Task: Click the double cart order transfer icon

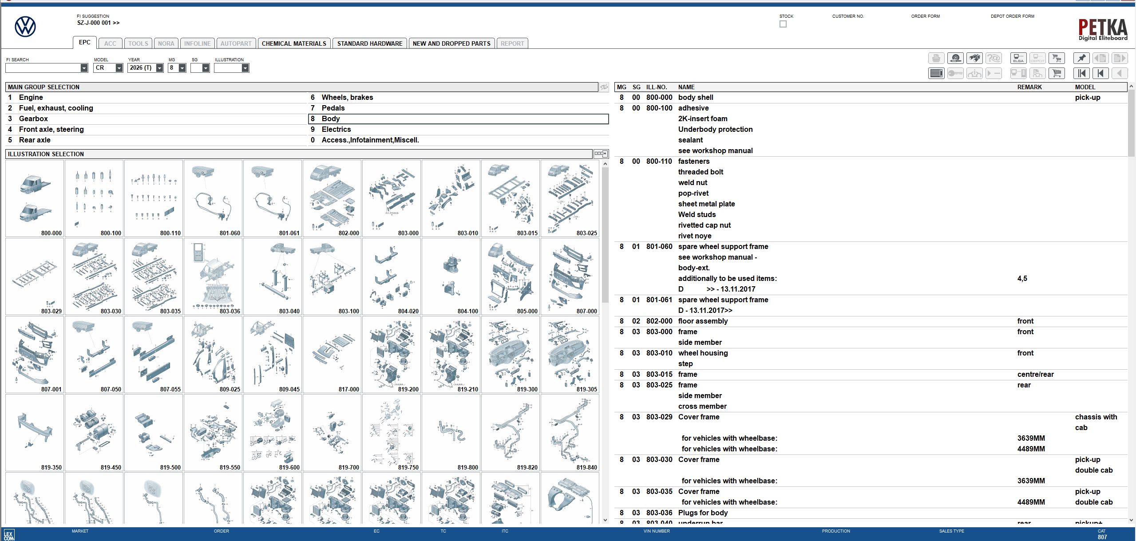Action: (x=1057, y=58)
